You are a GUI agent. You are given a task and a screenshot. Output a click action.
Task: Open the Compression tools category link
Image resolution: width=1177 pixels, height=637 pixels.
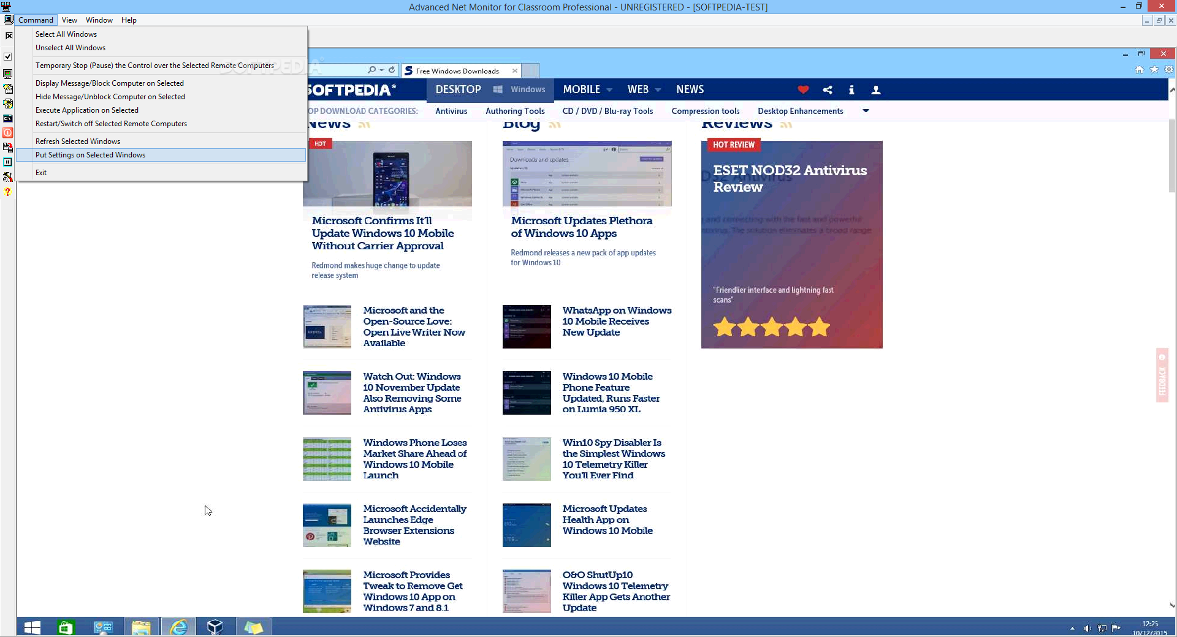[x=706, y=111]
